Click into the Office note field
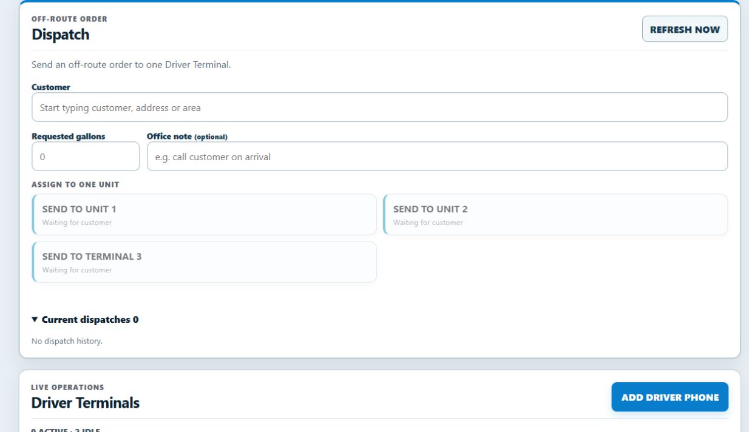Viewport: 749px width, 432px height. tap(437, 157)
